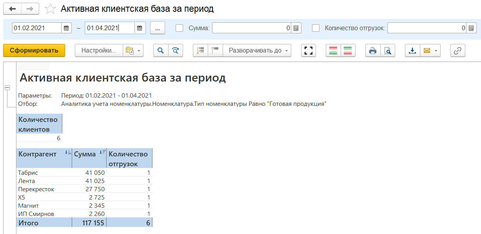Open calendar for start date 01.02.2021
This screenshot has width=481, height=234.
coord(66,28)
